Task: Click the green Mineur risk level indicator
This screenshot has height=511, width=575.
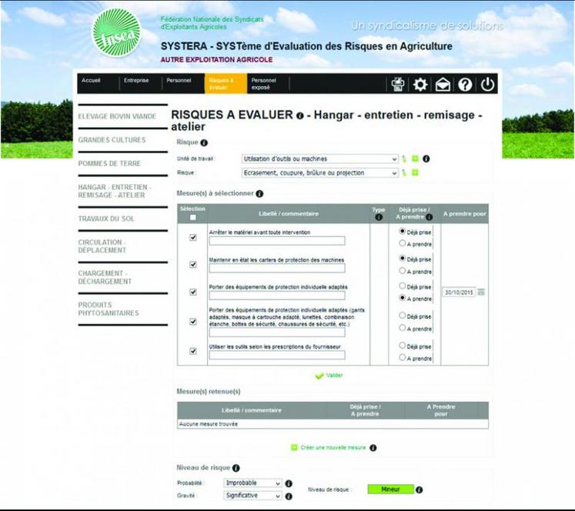Action: pos(390,489)
